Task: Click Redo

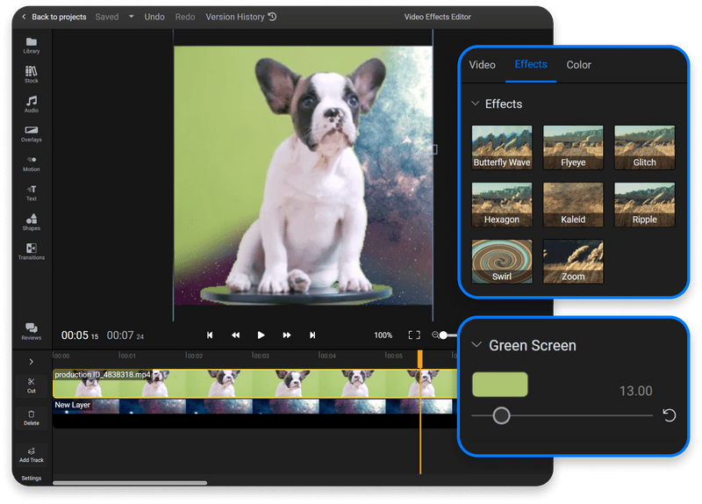Action: coord(185,17)
